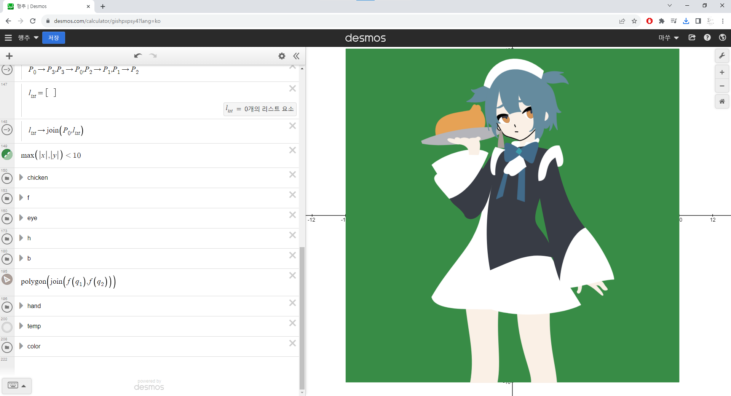Image resolution: width=731 pixels, height=396 pixels.
Task: Open the Desmos hamburger menu
Action: [8, 38]
